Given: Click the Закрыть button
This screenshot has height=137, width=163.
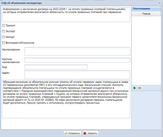Looking at the screenshot, I should pyautogui.click(x=91, y=133).
